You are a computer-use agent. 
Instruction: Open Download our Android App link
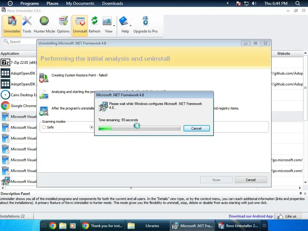(x=251, y=216)
